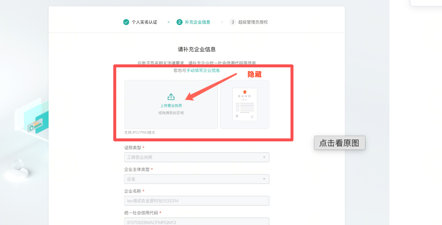Click the 或拖拽到此区域 text
The width and height of the screenshot is (442, 225).
(171, 113)
